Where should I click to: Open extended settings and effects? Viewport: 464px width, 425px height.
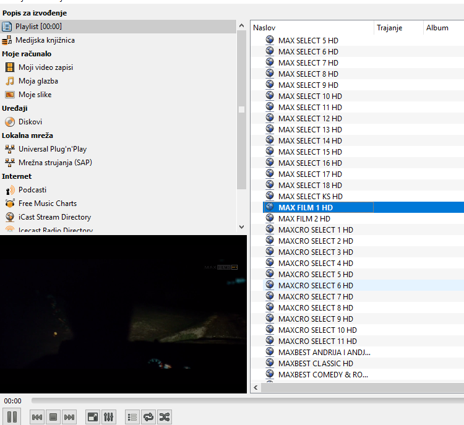tap(108, 417)
